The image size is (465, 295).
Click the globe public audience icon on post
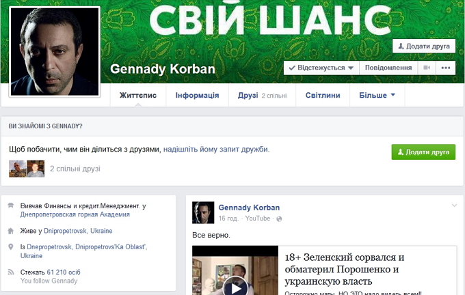(279, 219)
